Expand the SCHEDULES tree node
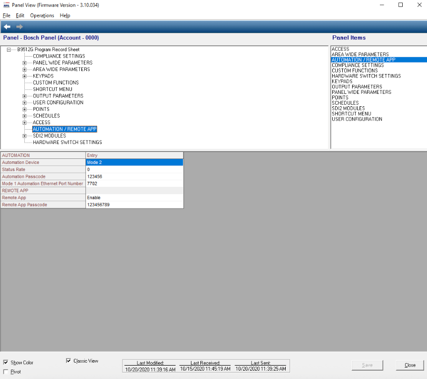This screenshot has height=379, width=427. (x=24, y=116)
